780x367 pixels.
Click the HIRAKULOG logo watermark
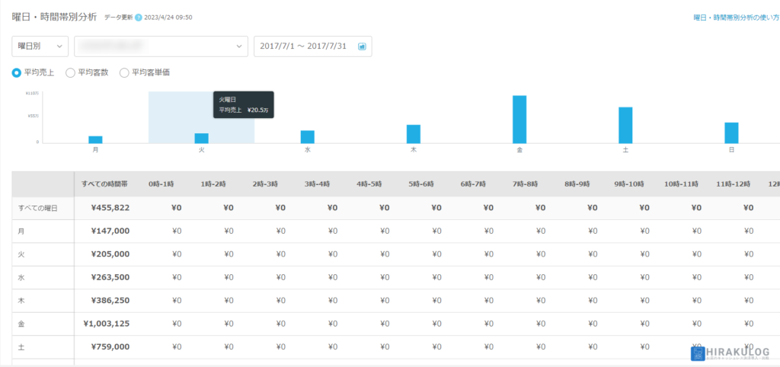point(730,353)
